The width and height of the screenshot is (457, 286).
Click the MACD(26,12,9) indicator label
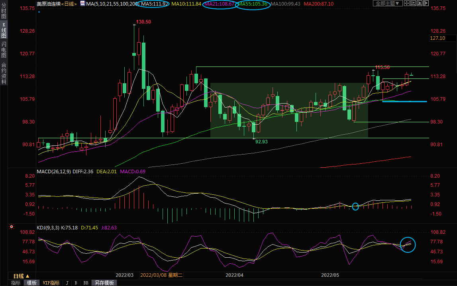tap(53, 172)
